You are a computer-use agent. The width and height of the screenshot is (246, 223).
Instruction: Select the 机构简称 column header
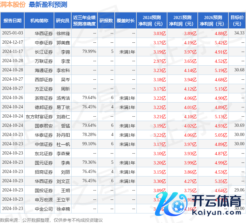click(39, 21)
